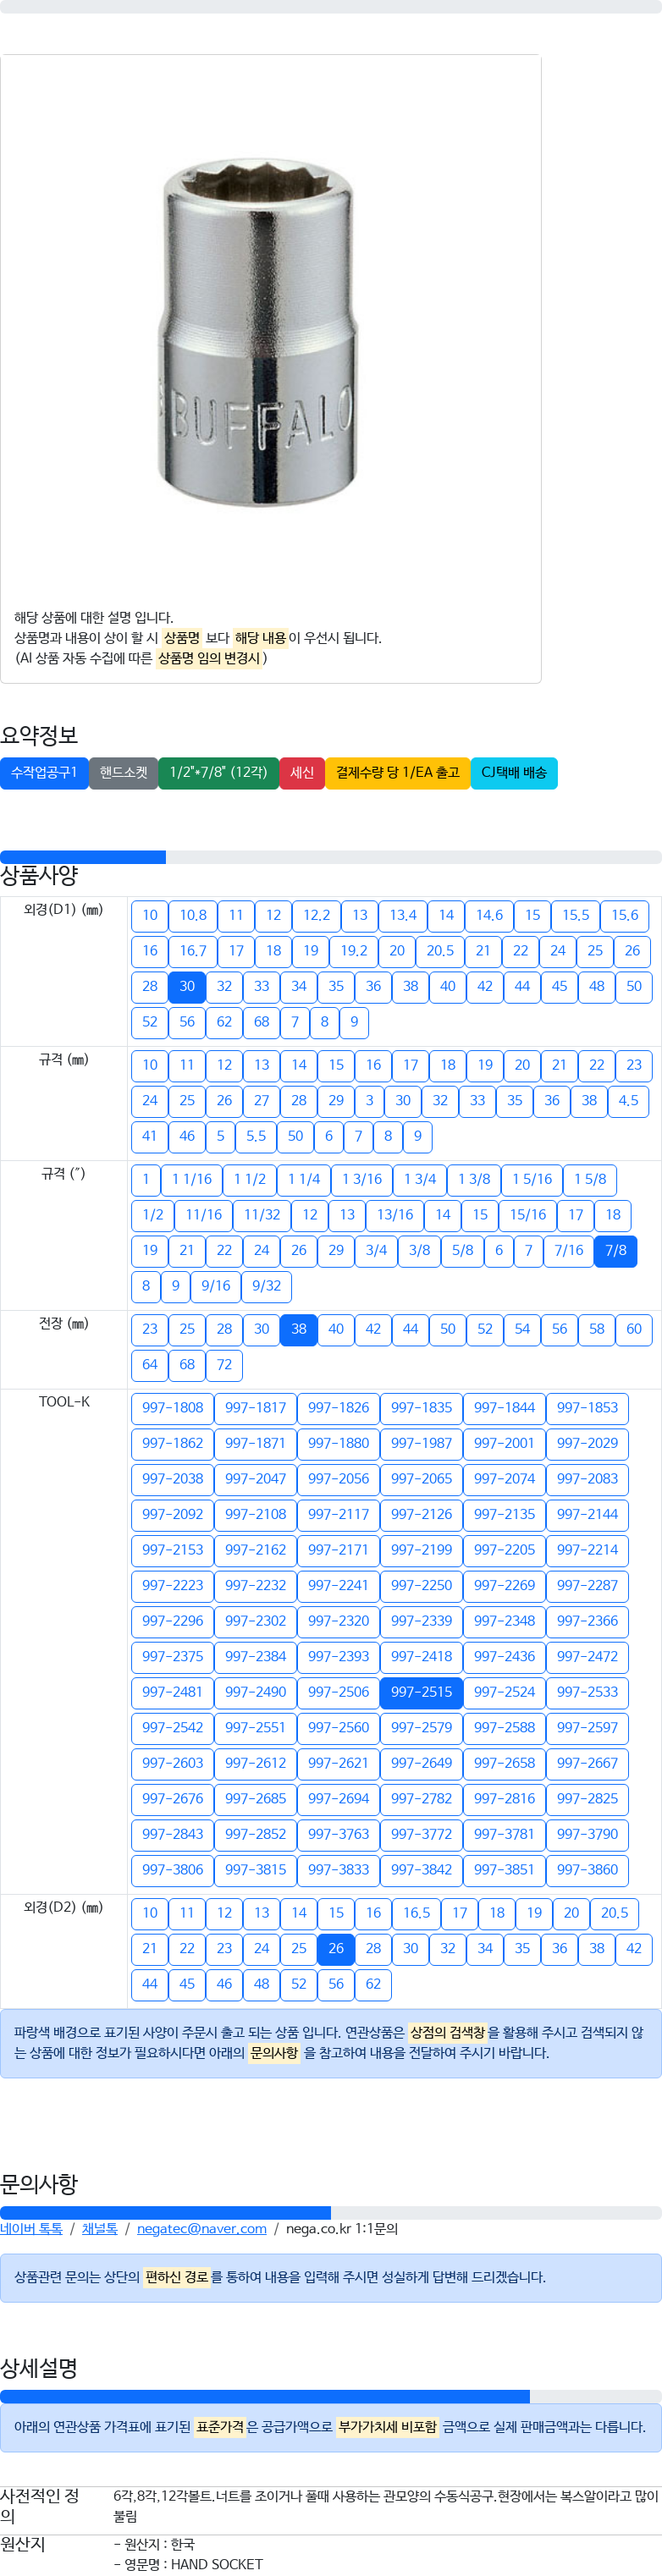Image resolution: width=662 pixels, height=2576 pixels.
Task: Select TOOL-K code 997-2515
Action: [421, 1691]
